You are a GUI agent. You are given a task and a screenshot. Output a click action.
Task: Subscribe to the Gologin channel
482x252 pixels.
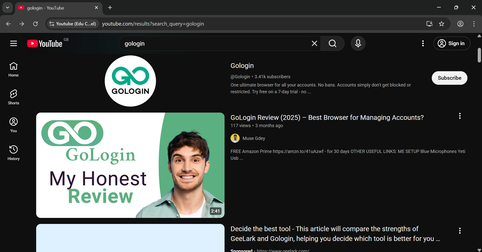pyautogui.click(x=449, y=78)
